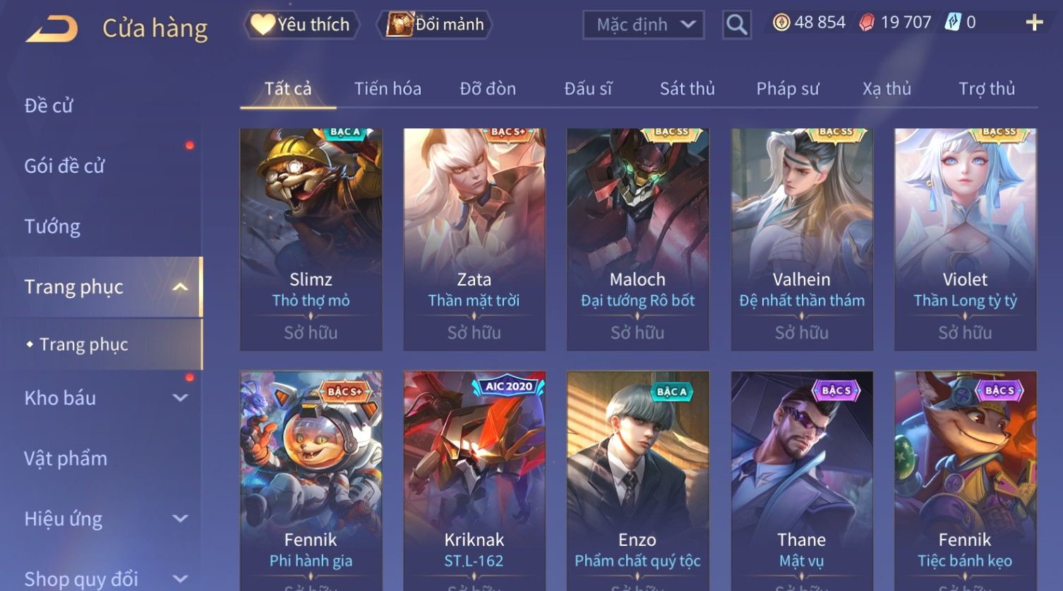1063x591 pixels.
Task: Switch to the Sát thủ tab
Action: pos(687,89)
